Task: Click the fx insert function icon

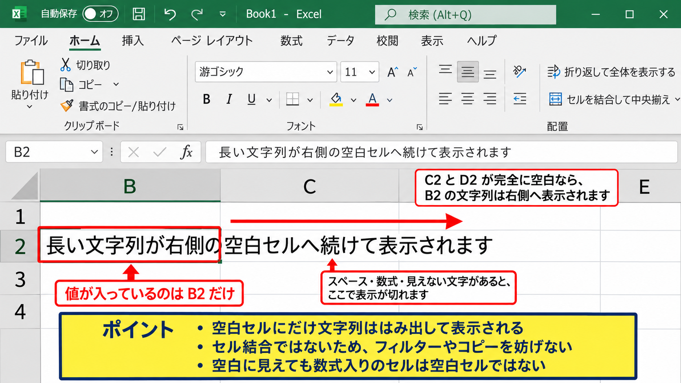Action: pyautogui.click(x=187, y=152)
